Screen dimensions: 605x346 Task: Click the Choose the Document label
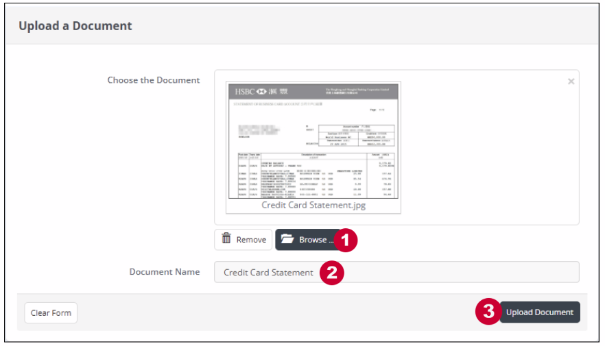tap(154, 80)
